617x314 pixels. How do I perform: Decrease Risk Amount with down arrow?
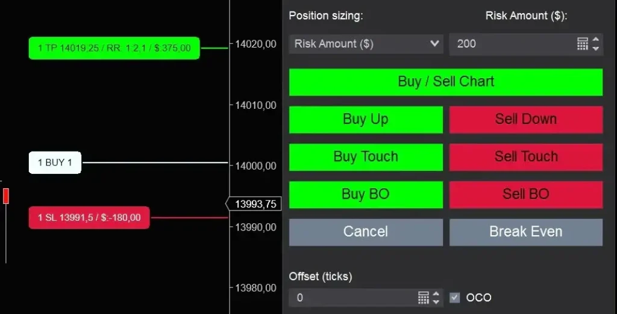(x=596, y=48)
